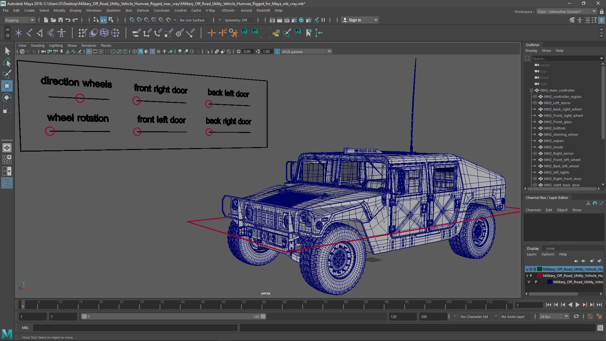The width and height of the screenshot is (606, 341).
Task: Toggle reference R box of green layer
Action: click(x=535, y=269)
